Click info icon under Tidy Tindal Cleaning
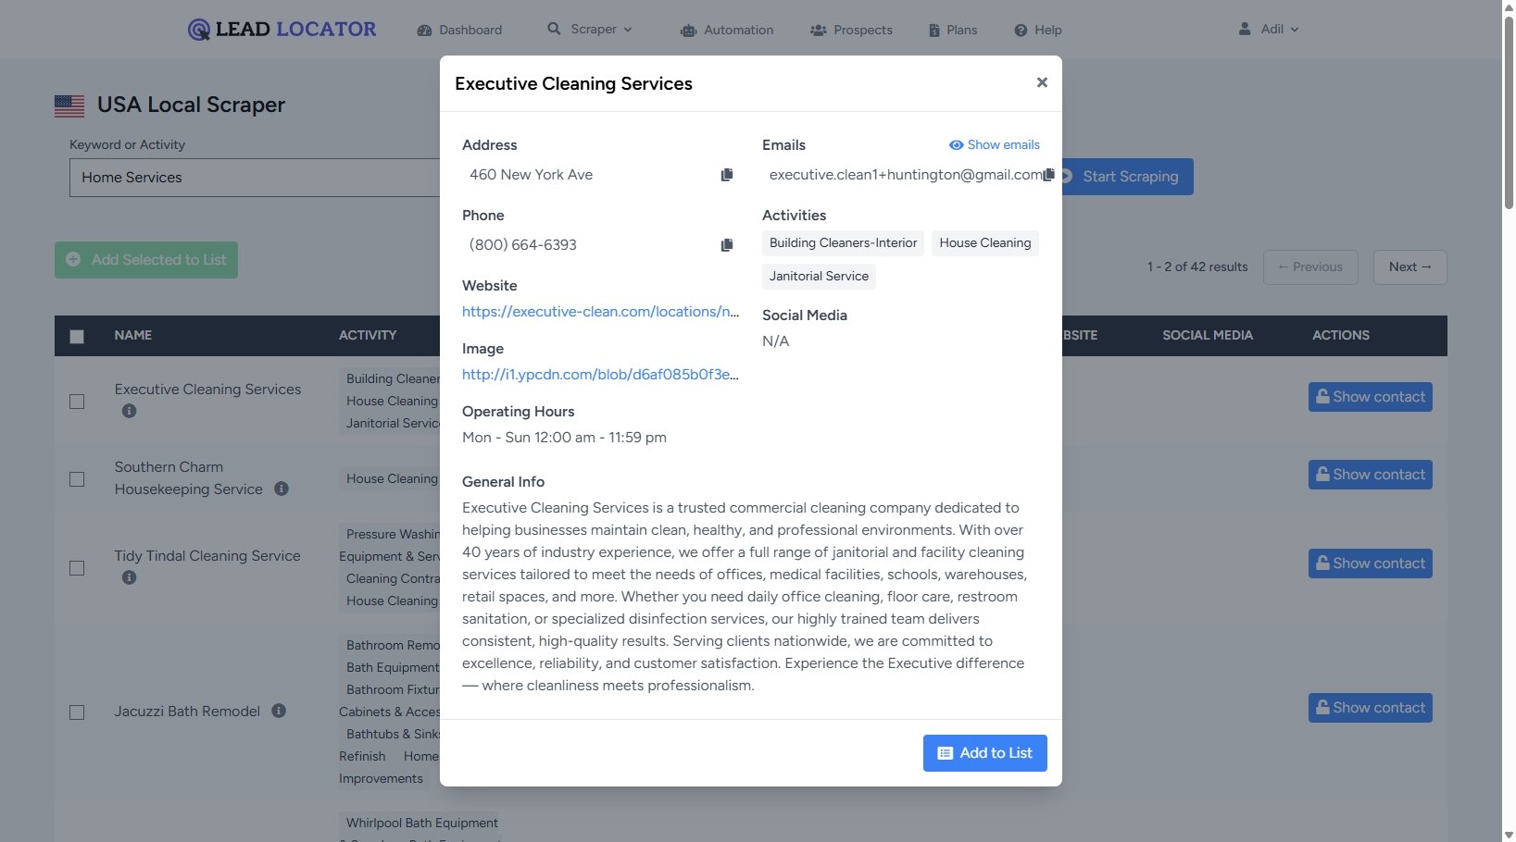 click(x=130, y=577)
